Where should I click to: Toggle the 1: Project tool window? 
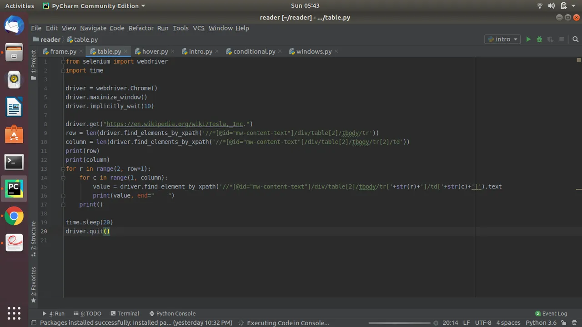(x=33, y=65)
